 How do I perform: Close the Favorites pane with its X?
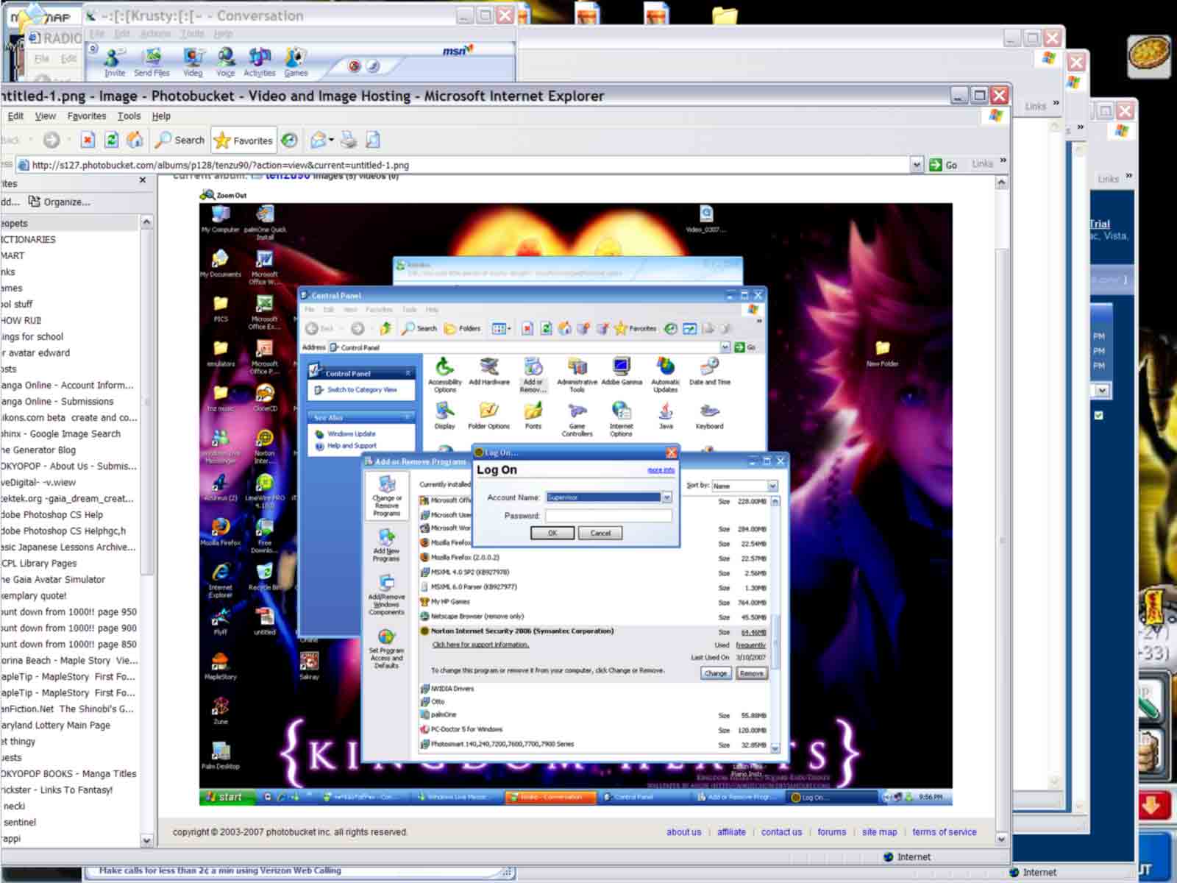(x=143, y=180)
